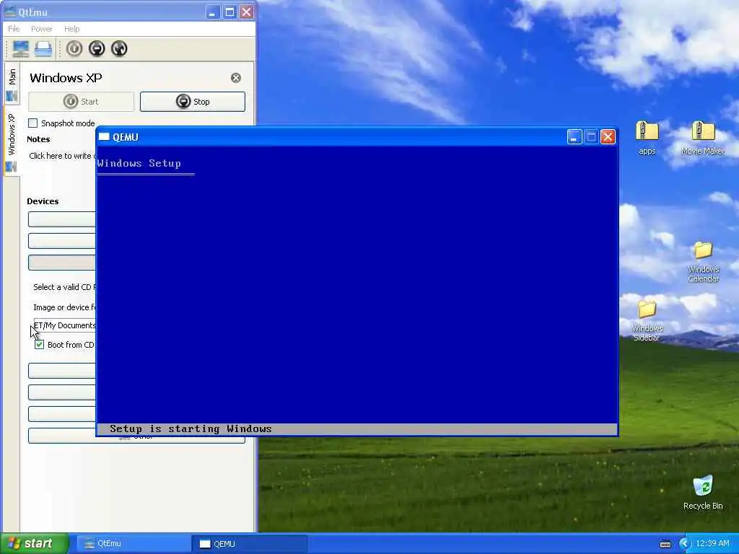Open the Windows Calendar desktop folder
Image resolution: width=739 pixels, height=554 pixels.
tap(703, 261)
